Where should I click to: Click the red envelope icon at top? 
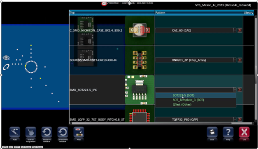(104, 4)
